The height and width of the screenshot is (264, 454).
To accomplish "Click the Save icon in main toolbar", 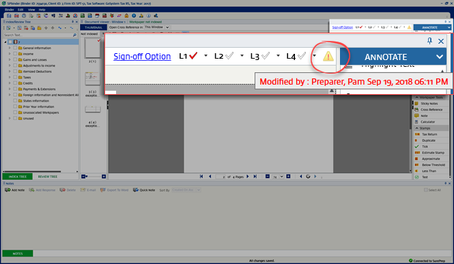I will point(9,16).
